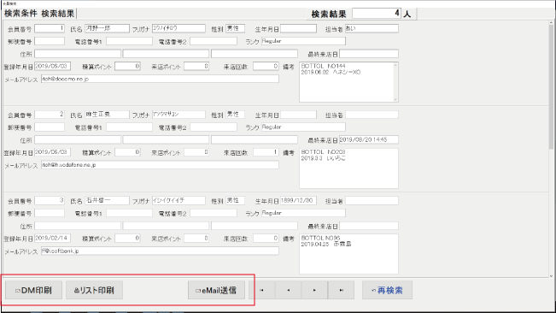Click the remarks box with BOTTOL NO95
Image resolution: width=556 pixels, height=313 pixels.
349,254
